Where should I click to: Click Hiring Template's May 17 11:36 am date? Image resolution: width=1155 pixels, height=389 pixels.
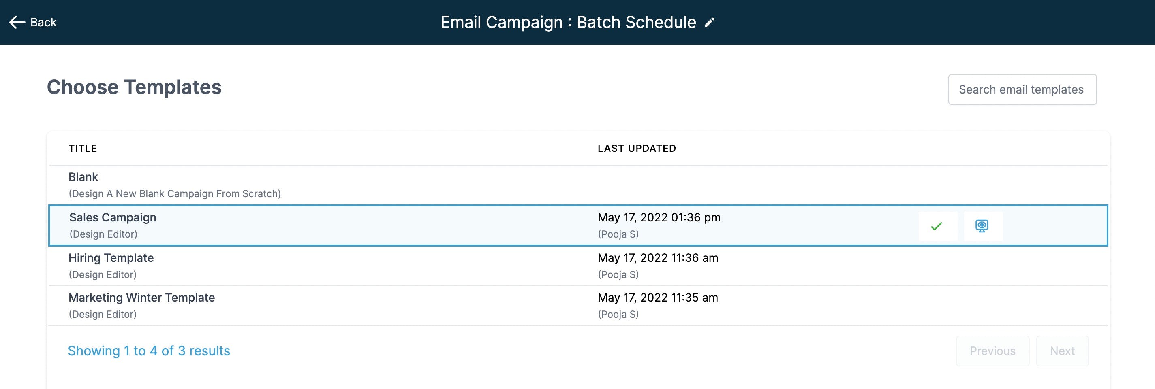tap(657, 258)
